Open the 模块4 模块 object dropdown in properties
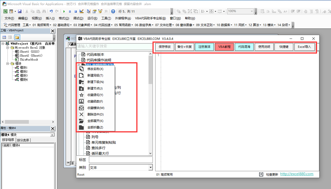331x189 pixels. pos(52,135)
